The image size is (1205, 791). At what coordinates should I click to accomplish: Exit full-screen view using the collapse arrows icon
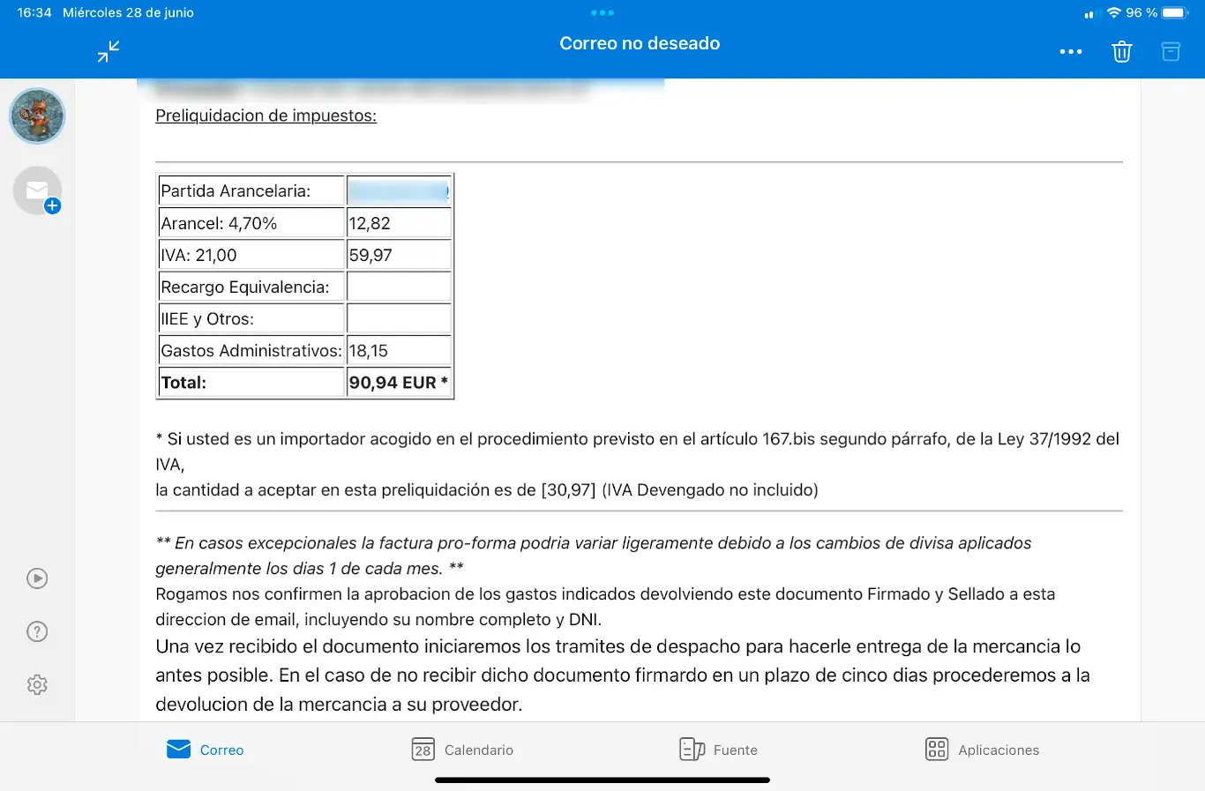[x=109, y=51]
